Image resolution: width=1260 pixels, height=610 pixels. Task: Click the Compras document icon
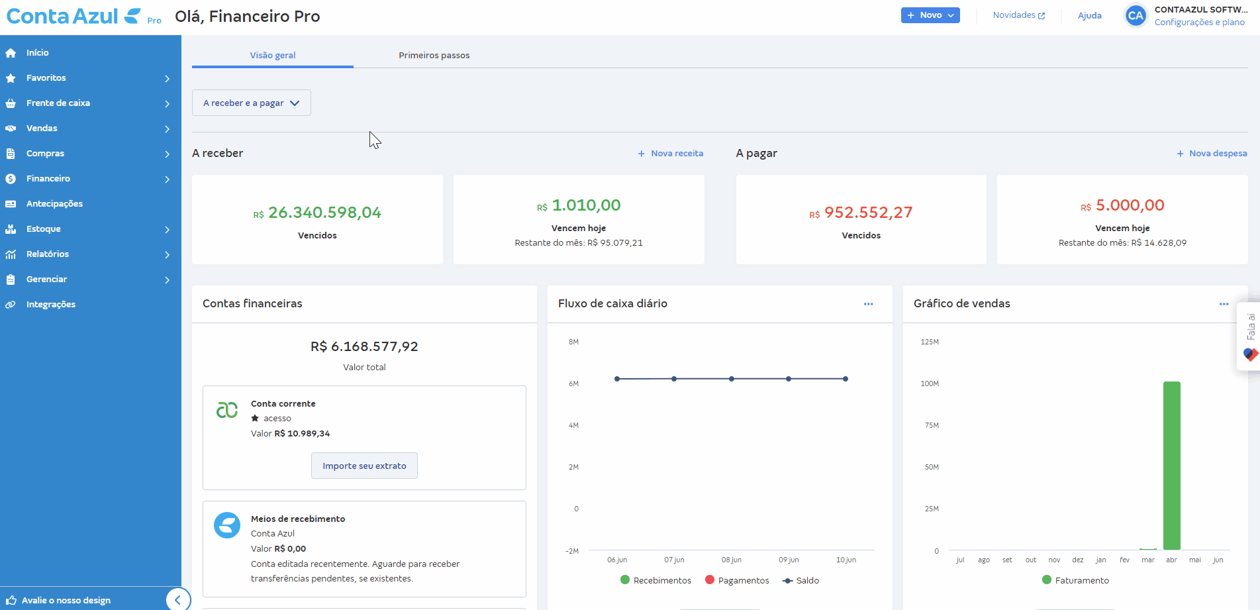(11, 154)
